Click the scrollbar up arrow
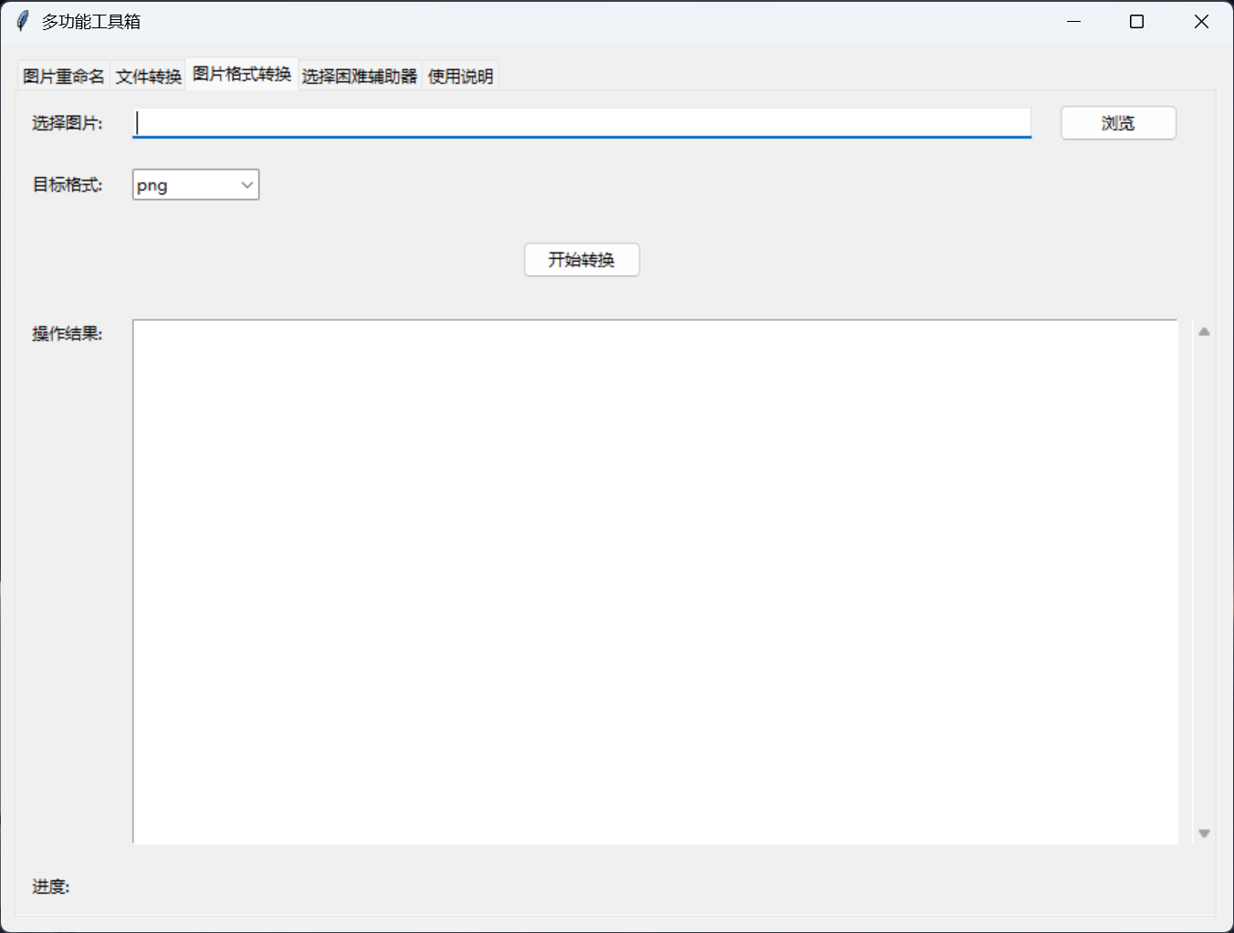1234x933 pixels. point(1204,332)
